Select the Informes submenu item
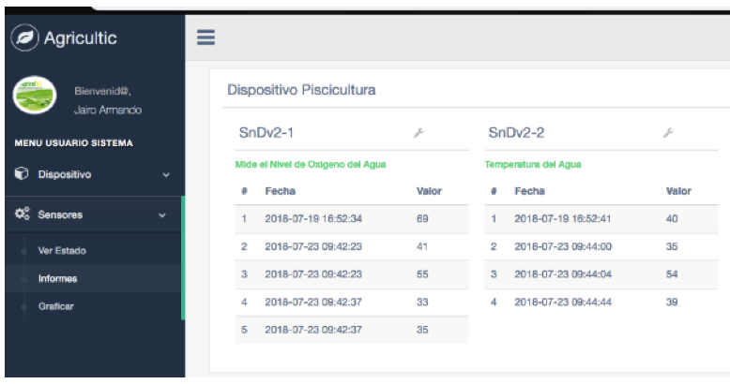Image resolution: width=730 pixels, height=384 pixels. [58, 278]
